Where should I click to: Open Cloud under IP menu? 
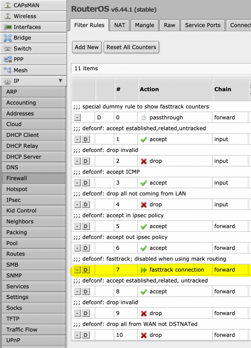[34, 124]
